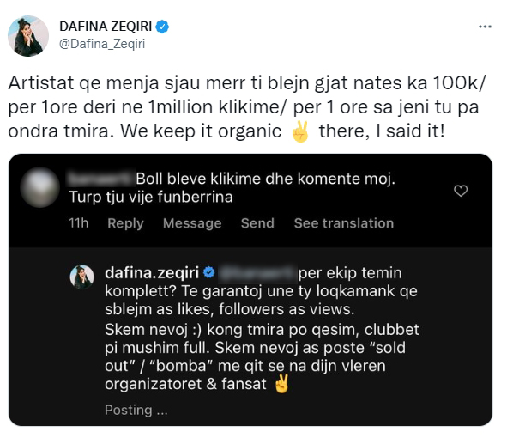Screen dimensions: 507x438
Task: Click the dafina.zeqiri Instagram reply avatar
Action: pyautogui.click(x=82, y=277)
